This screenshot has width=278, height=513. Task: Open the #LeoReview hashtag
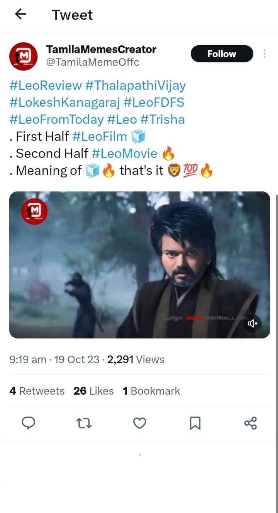(44, 85)
